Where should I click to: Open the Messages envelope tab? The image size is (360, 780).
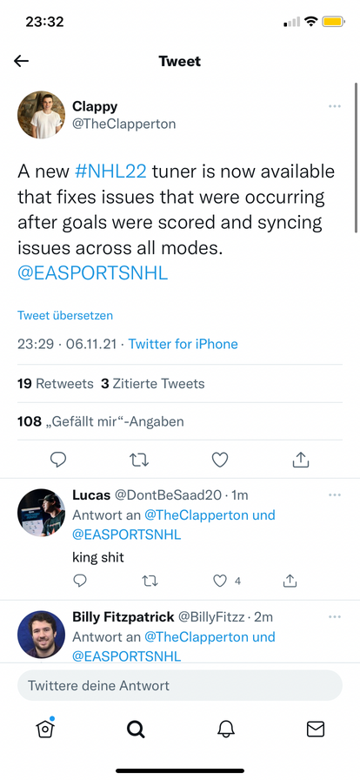pos(316,729)
